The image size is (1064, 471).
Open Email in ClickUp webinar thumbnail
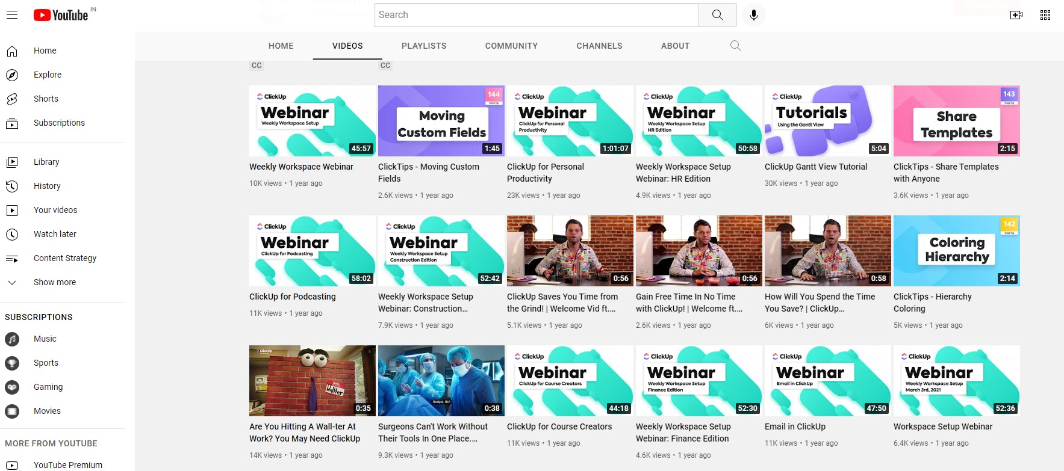[828, 381]
